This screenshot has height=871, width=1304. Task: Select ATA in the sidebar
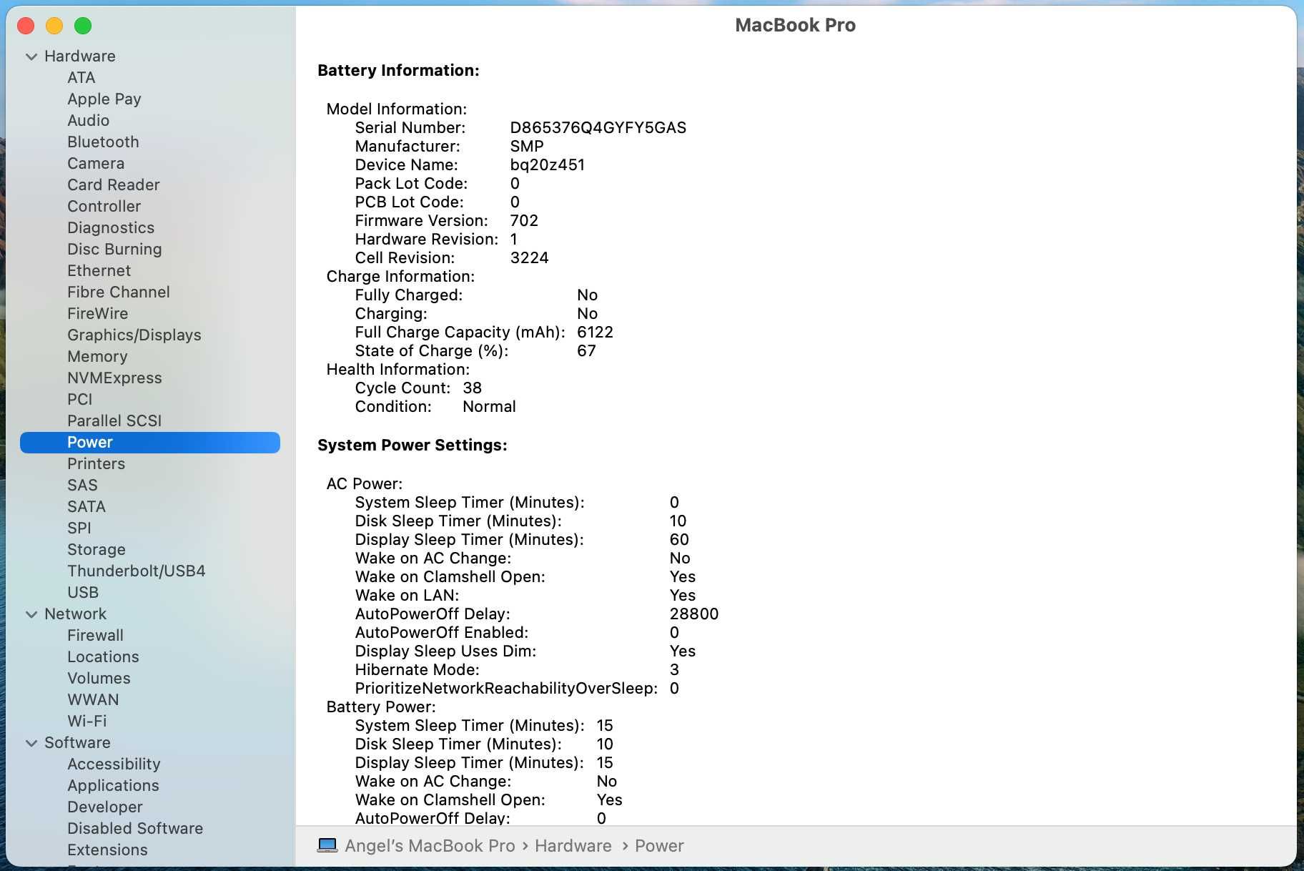81,77
